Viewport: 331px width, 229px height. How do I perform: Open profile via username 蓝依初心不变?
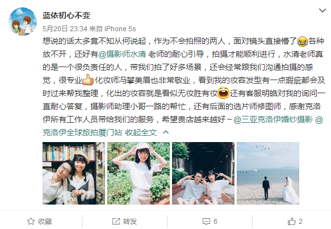click(66, 15)
